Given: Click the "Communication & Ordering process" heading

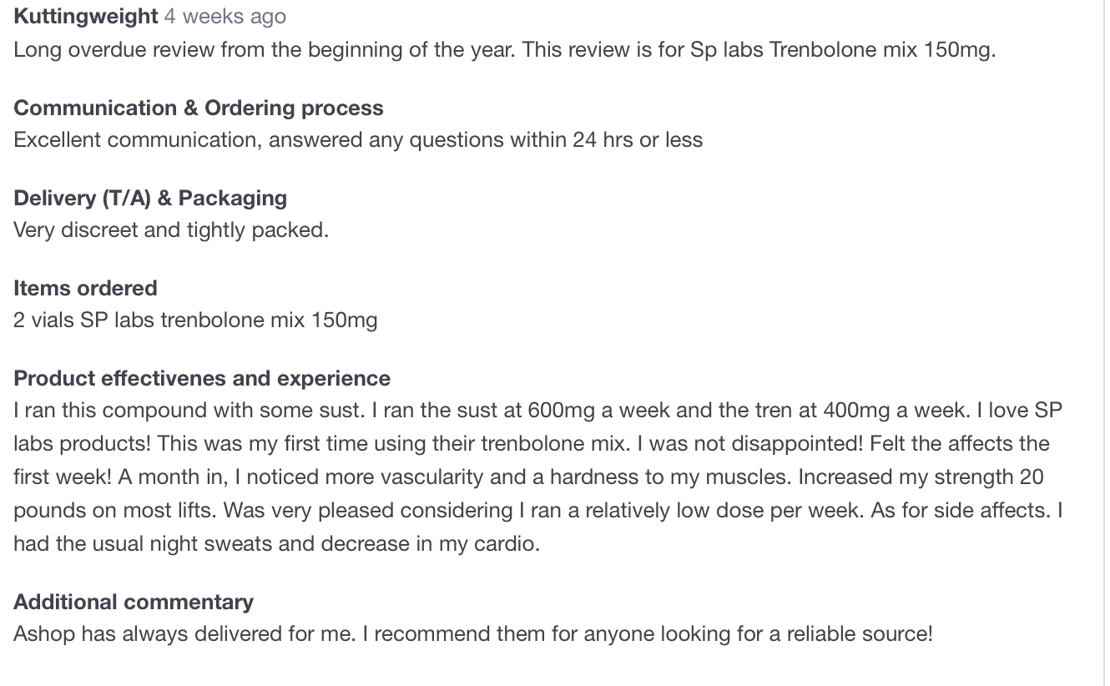Looking at the screenshot, I should 199,108.
